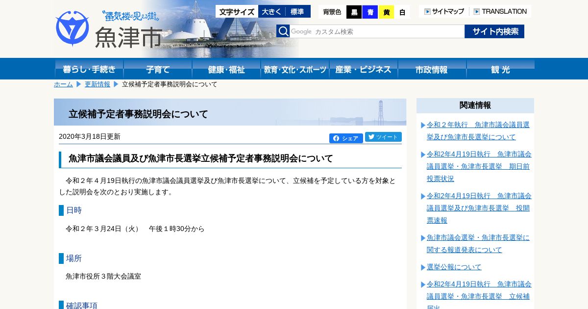Open the 子育て menu
This screenshot has width=588, height=309.
click(x=158, y=69)
